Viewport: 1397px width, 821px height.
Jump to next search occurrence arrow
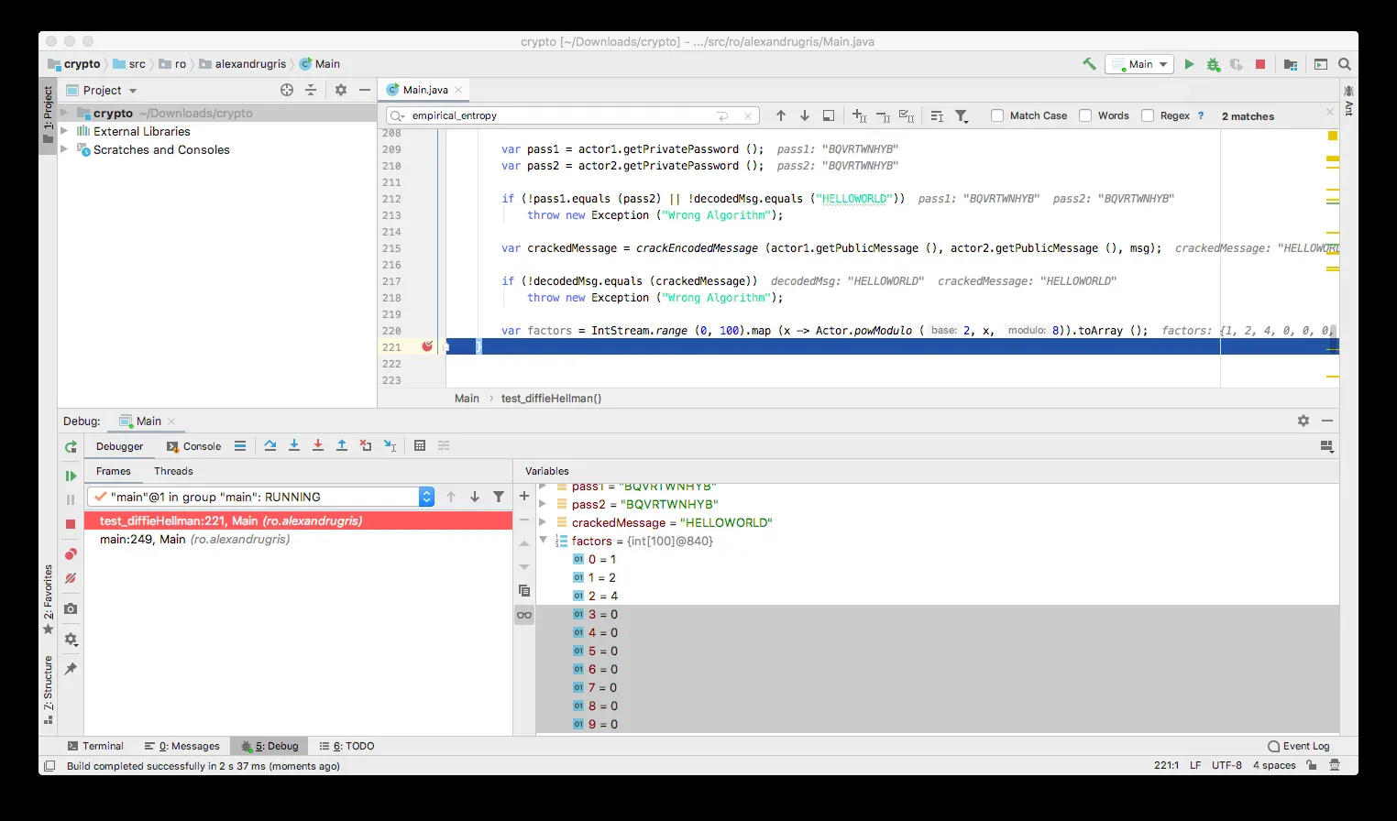805,115
